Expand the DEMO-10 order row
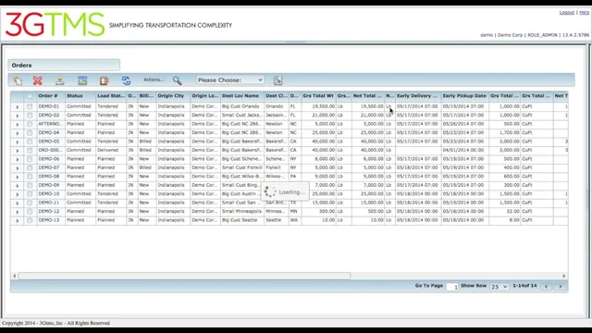Image resolution: width=592 pixels, height=333 pixels. [17, 194]
